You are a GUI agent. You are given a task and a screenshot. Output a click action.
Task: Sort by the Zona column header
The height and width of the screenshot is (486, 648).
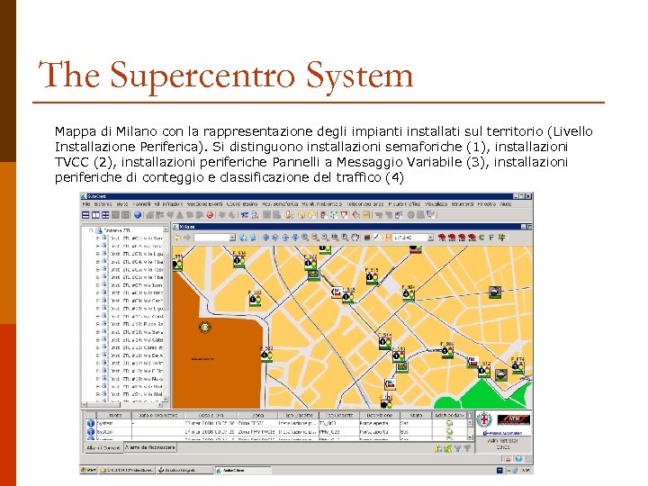(258, 415)
